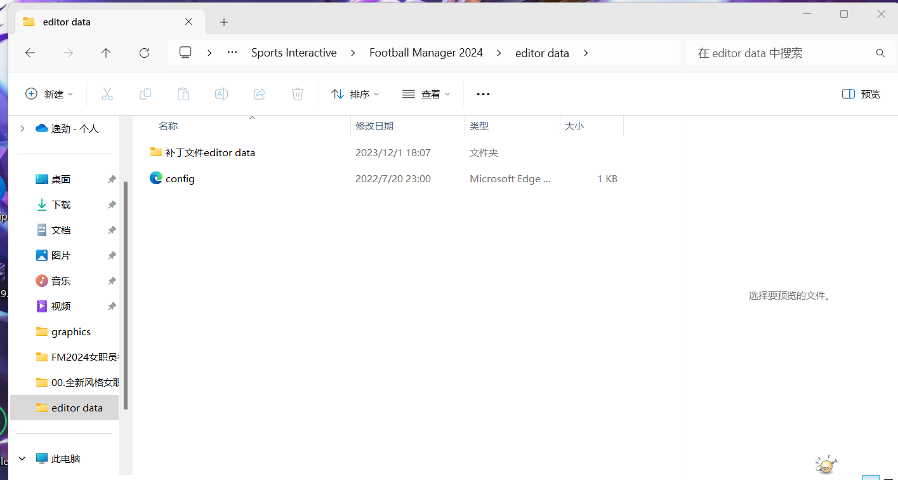Click the Cut scissors icon
This screenshot has height=480, width=898.
click(x=107, y=94)
